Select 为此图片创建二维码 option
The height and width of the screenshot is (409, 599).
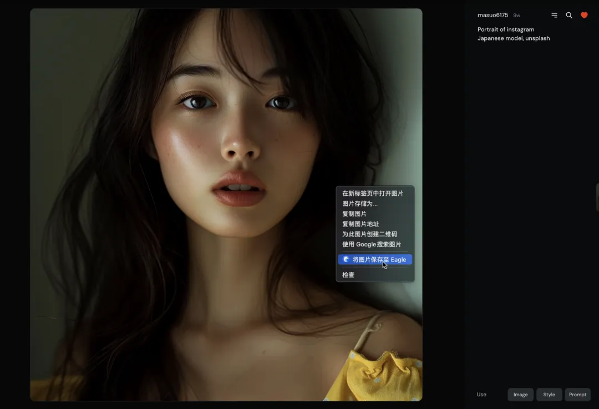pyautogui.click(x=369, y=234)
